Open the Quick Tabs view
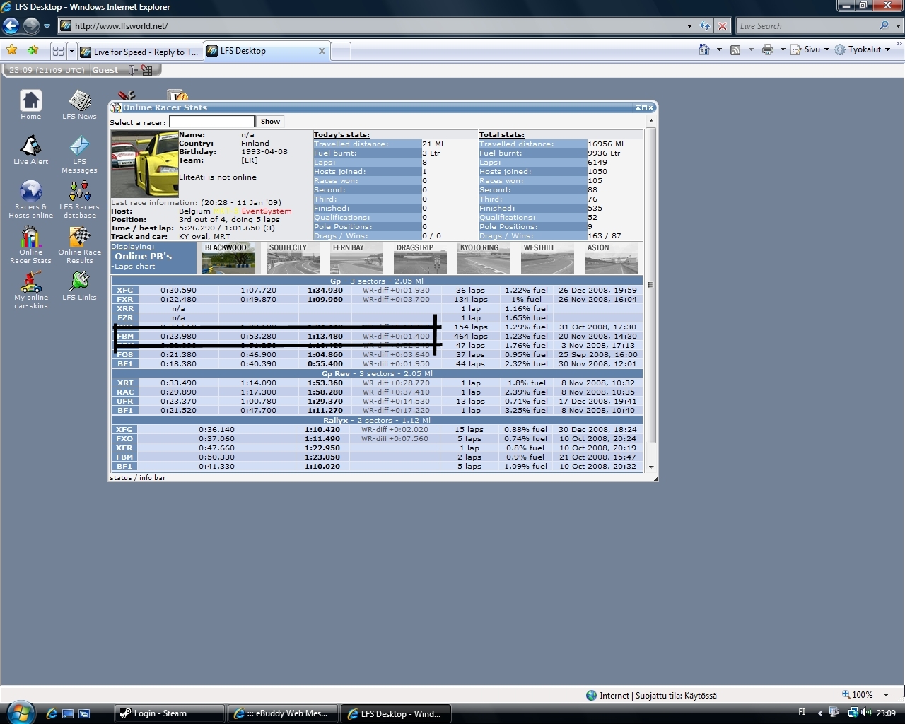 tap(58, 51)
